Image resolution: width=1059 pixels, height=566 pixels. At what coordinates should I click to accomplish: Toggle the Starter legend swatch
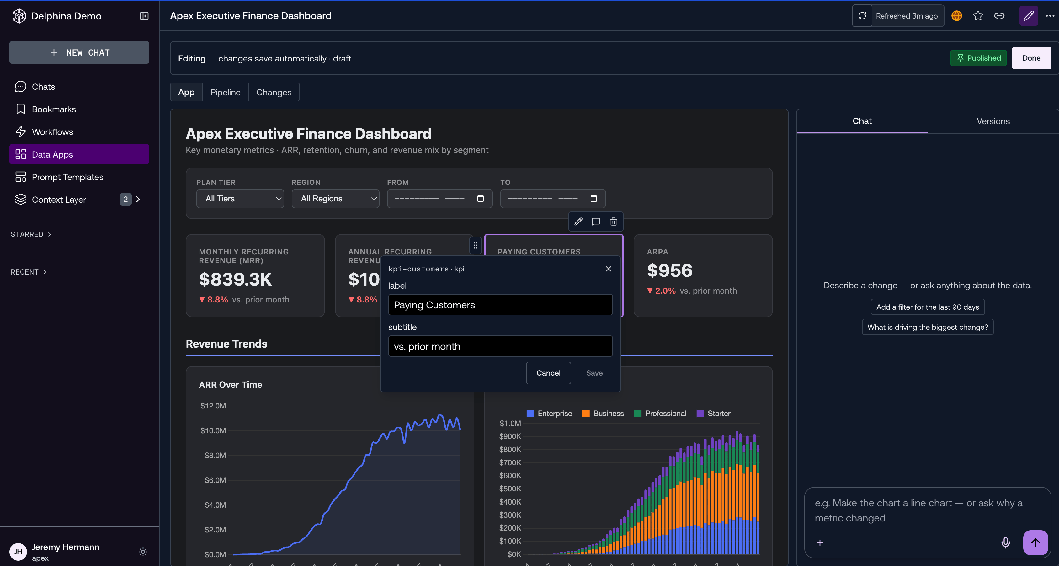point(700,413)
